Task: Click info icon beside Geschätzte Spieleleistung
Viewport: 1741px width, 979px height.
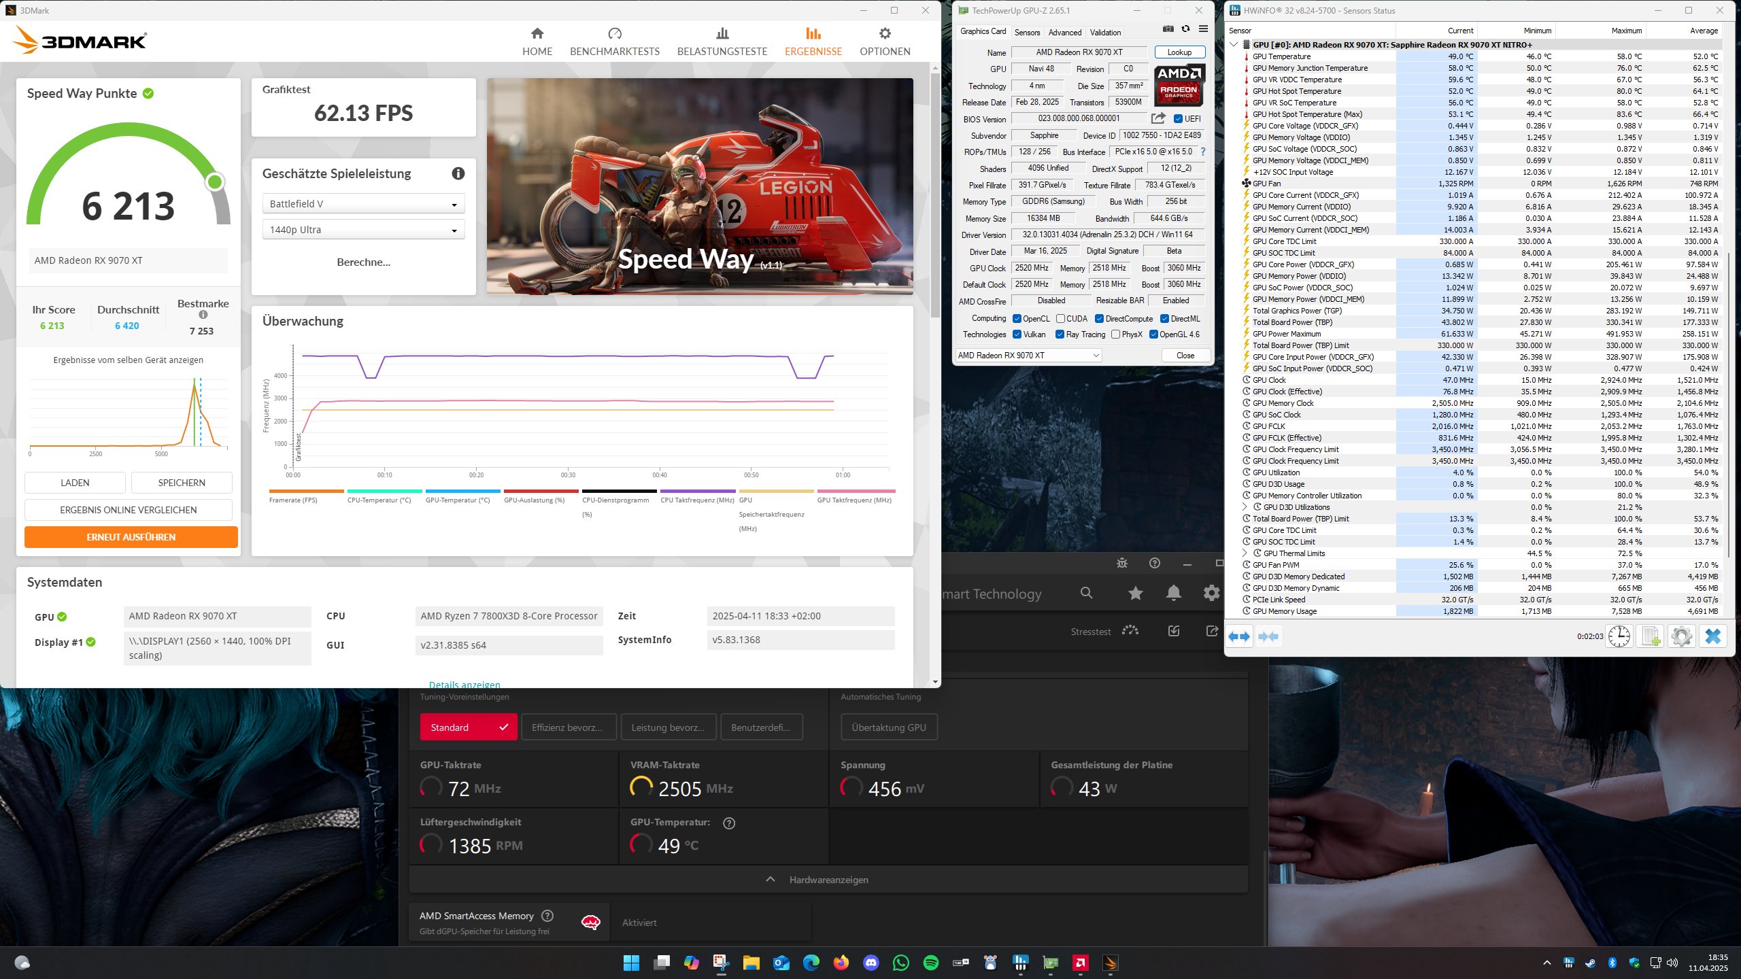Action: 458,173
